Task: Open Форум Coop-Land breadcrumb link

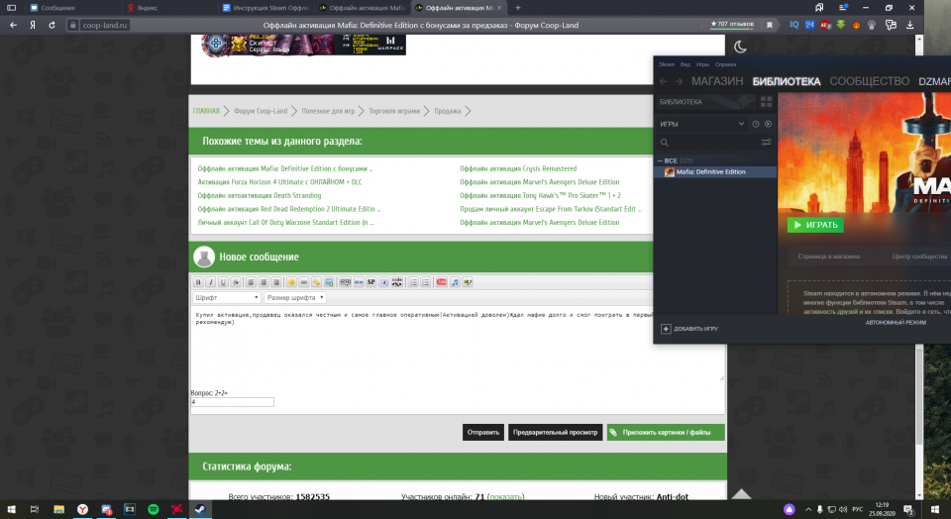Action: [261, 111]
